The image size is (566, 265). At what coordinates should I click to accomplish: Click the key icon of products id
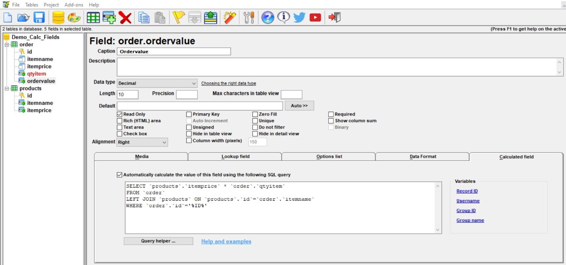pyautogui.click(x=22, y=95)
